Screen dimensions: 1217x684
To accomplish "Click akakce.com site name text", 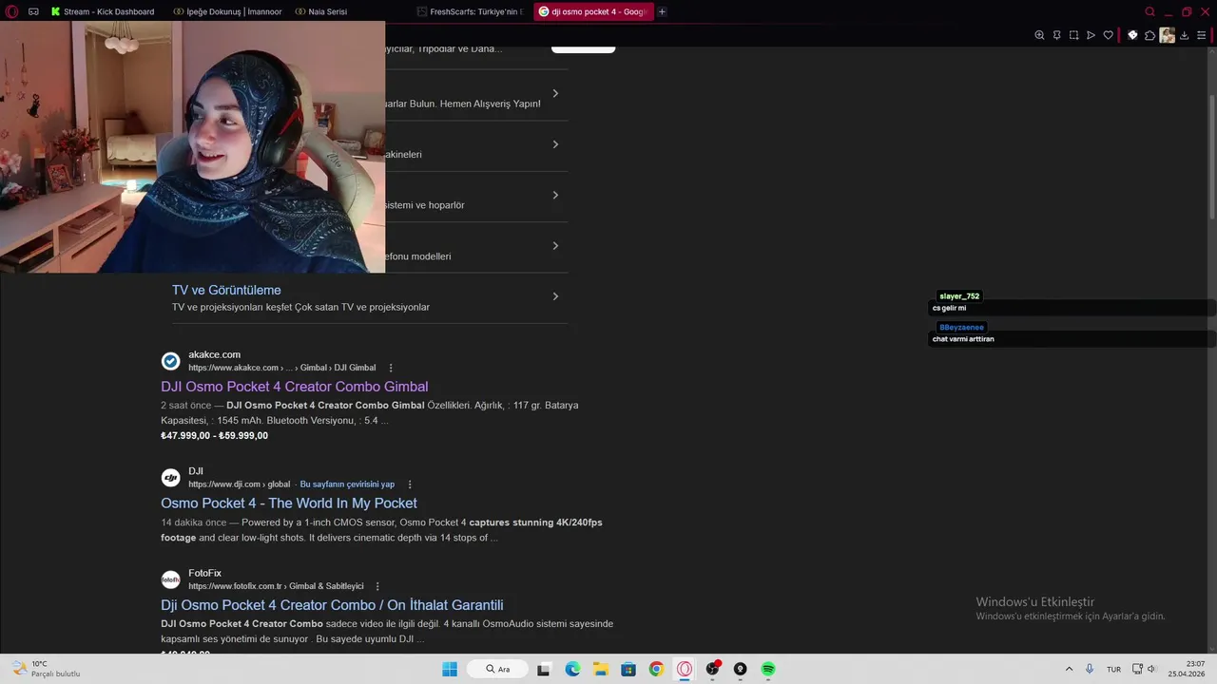I will [214, 354].
